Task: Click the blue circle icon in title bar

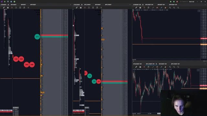Action: point(11,2)
